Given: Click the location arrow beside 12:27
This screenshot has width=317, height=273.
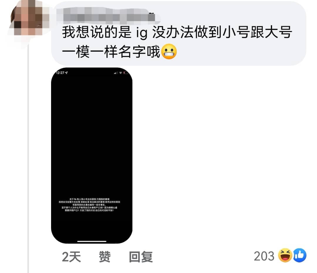Looking at the screenshot, I should click(66, 73).
